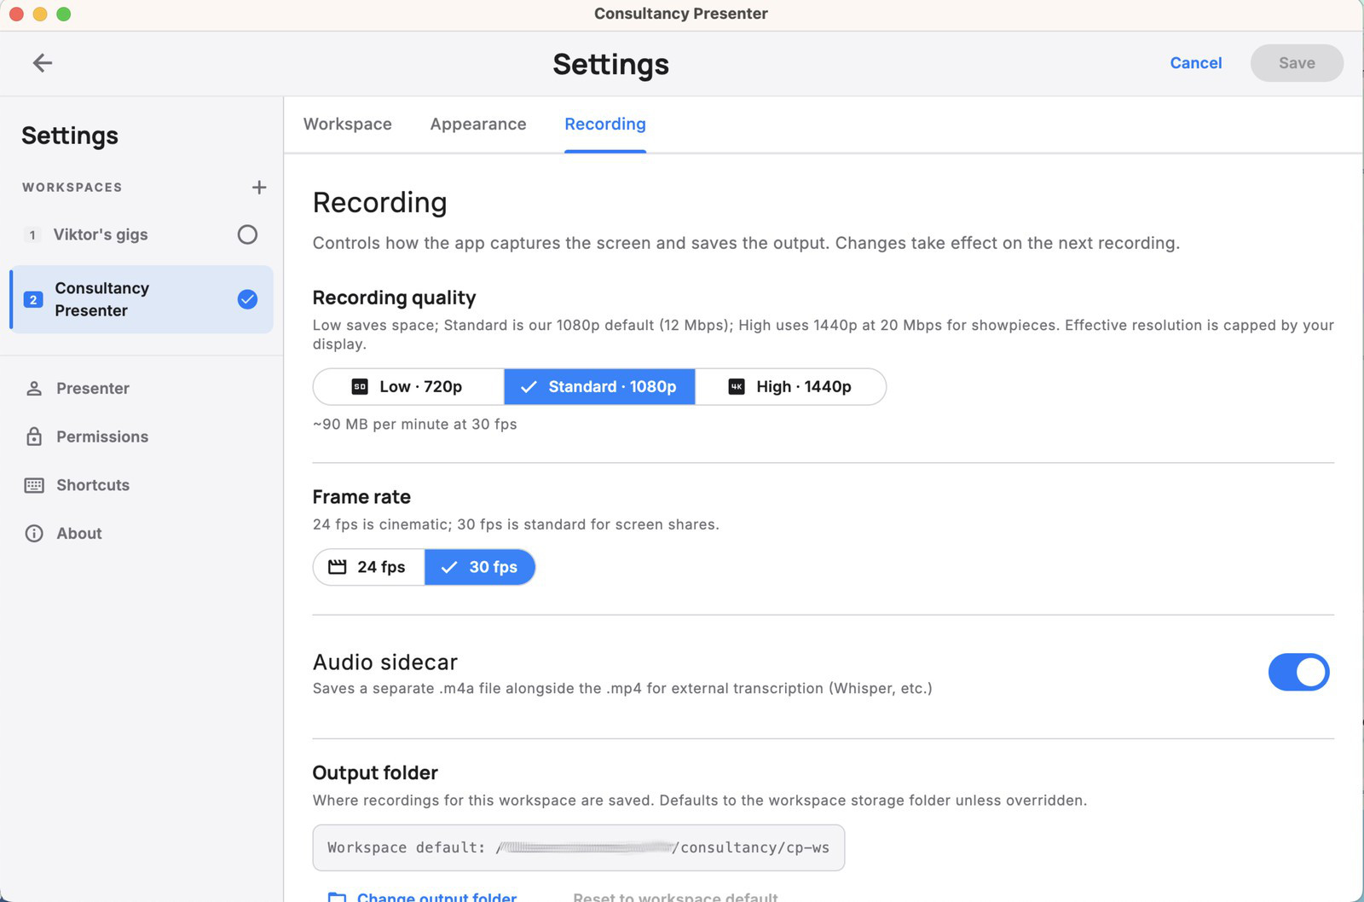The width and height of the screenshot is (1364, 902).
Task: Select Viktor's gigs workspace radio button
Action: coord(247,234)
